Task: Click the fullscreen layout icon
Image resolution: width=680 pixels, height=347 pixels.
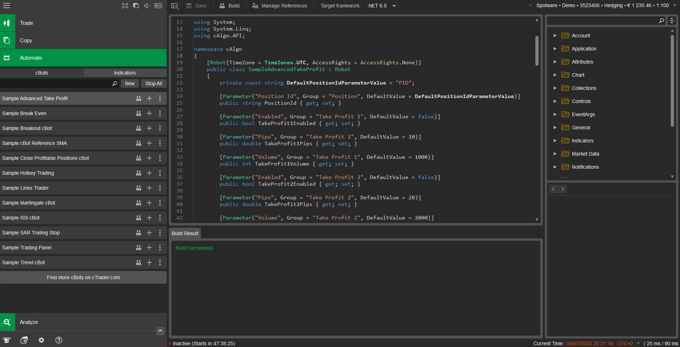Action: pyautogui.click(x=125, y=6)
